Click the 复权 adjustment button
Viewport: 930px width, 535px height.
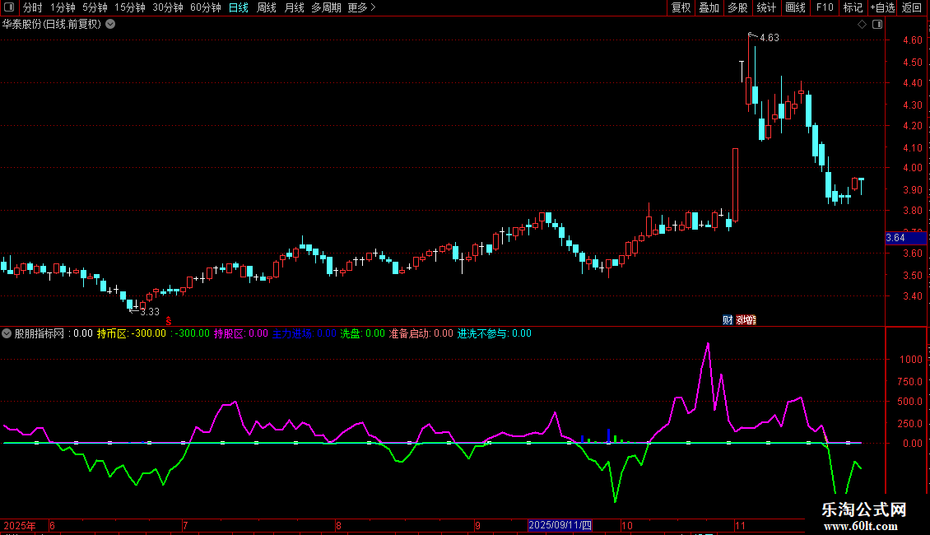click(x=681, y=7)
